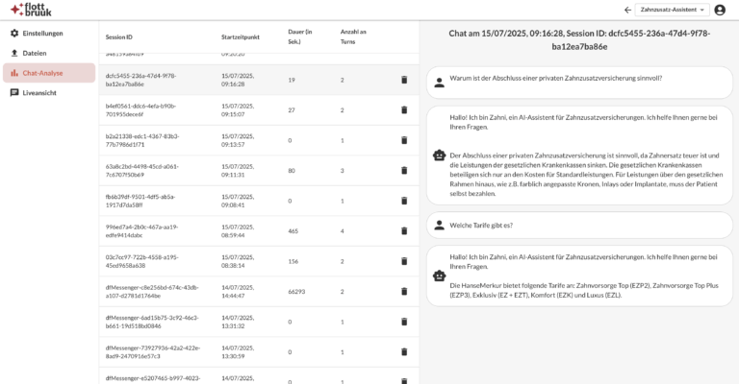
Task: Delete dfMessenger-73927936 session from 13:30:59
Action: tap(404, 352)
